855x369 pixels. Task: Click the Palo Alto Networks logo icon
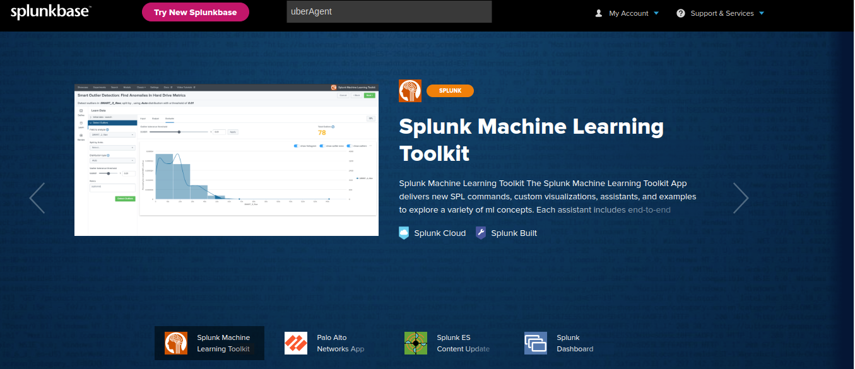[x=296, y=343]
